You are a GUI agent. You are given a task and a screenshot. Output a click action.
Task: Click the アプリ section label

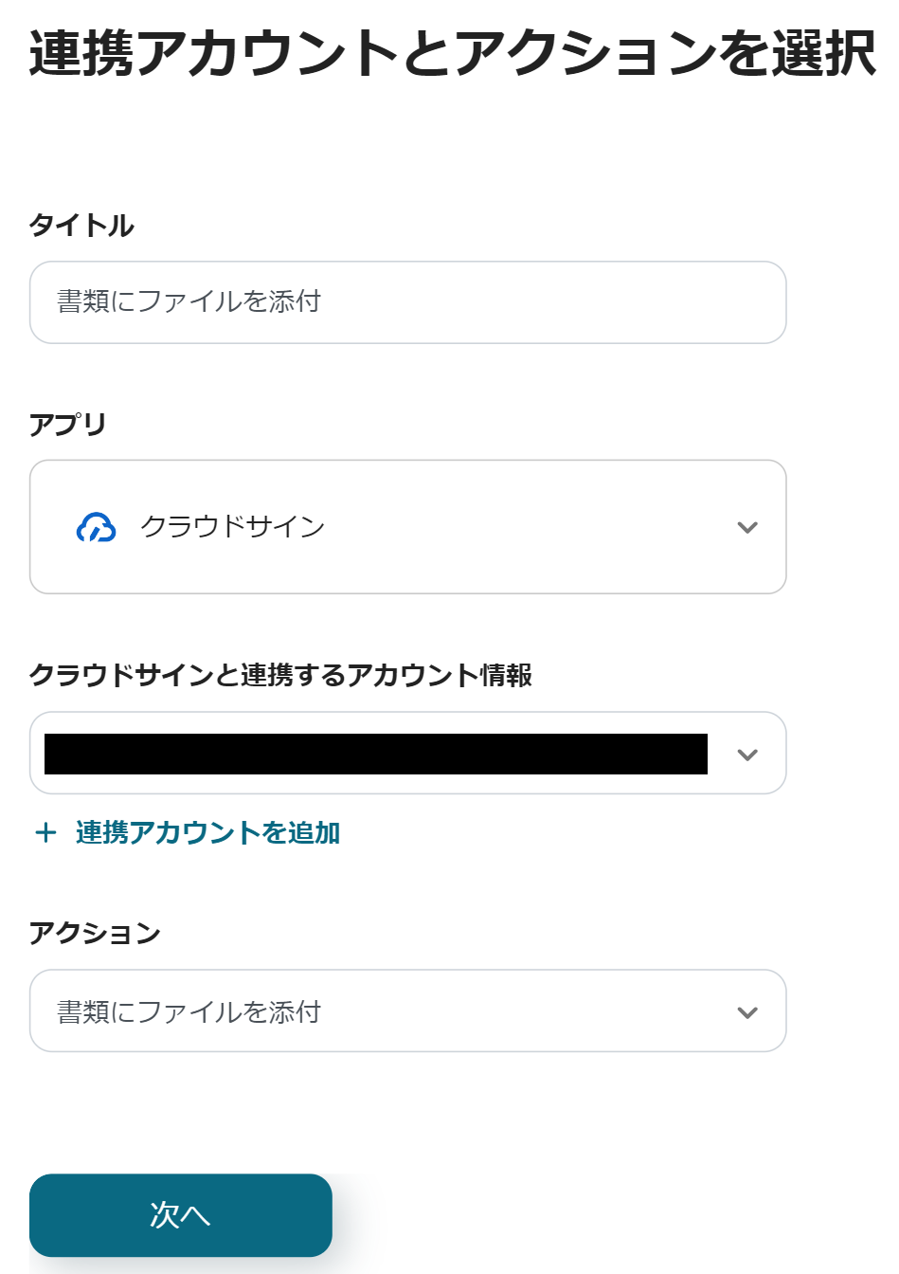coord(67,425)
